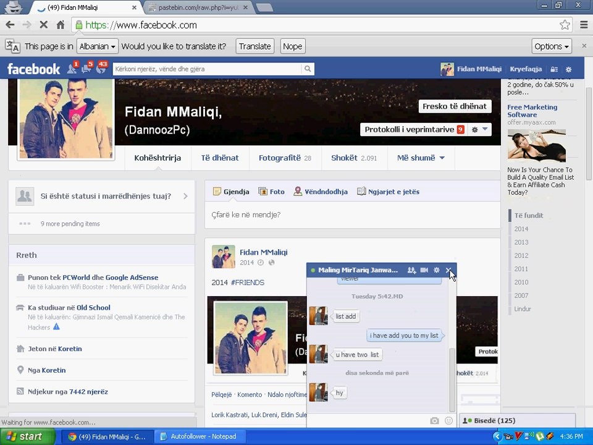
Task: Click Fresko të dhënat button
Action: click(x=455, y=106)
